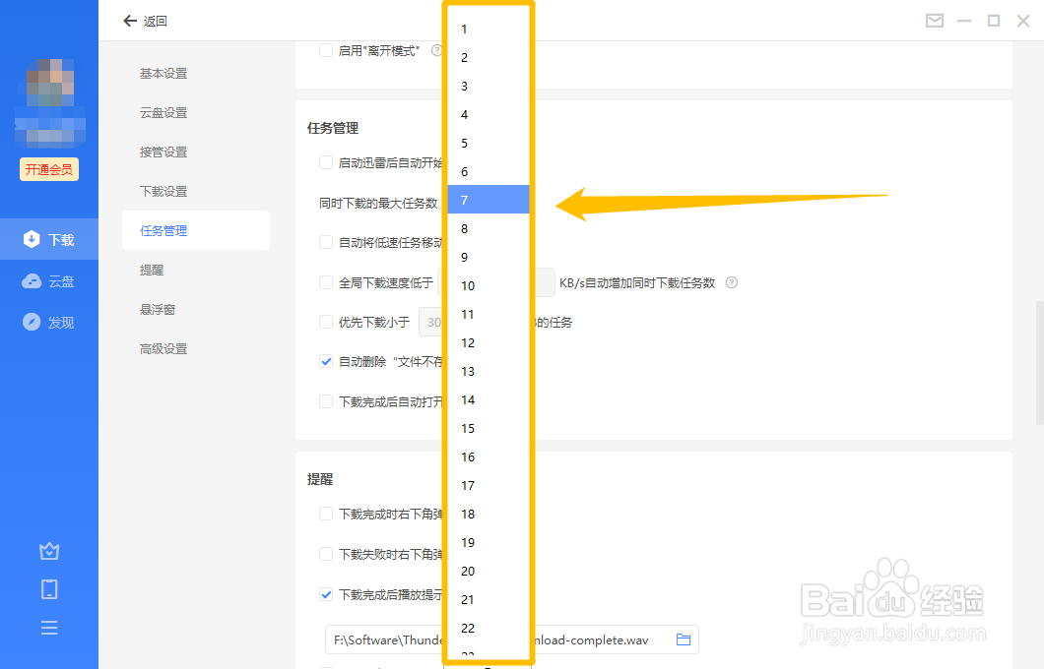
Task: Click the settings page vertical scrollbar
Action: coord(1039,362)
